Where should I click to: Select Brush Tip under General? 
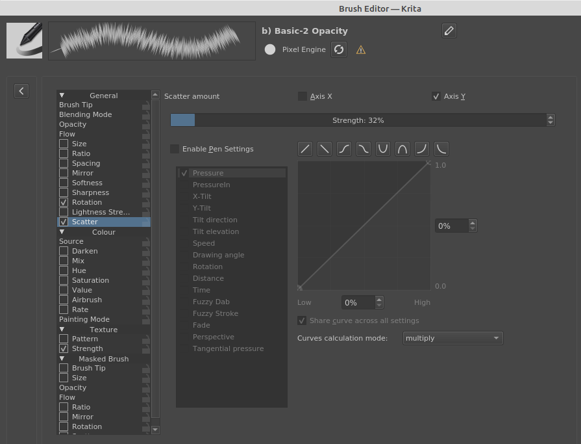coord(76,105)
